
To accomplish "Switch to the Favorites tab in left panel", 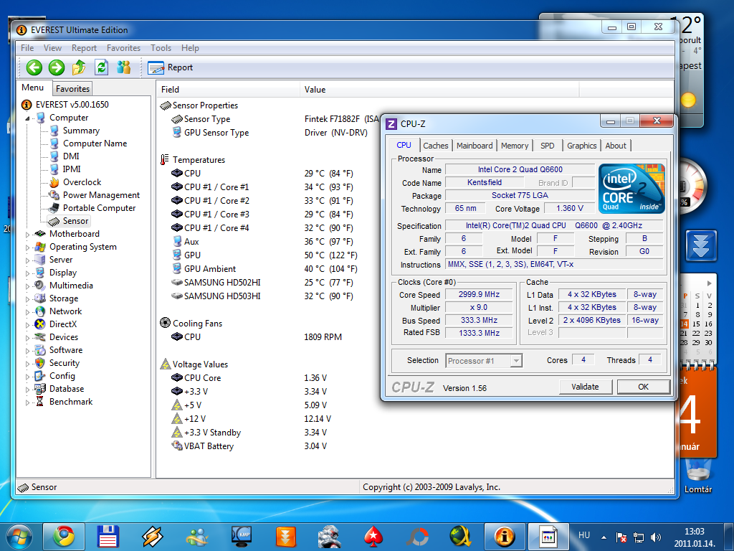I will [x=72, y=88].
